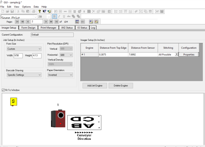The height and width of the screenshot is (147, 205).
Task: Open the Stitching All Possible dropdown
Action: tap(177, 54)
